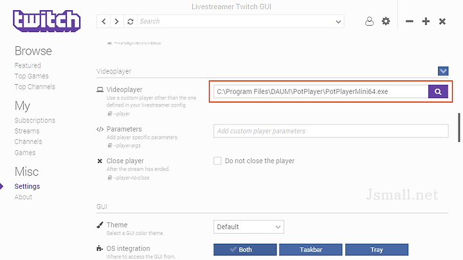This screenshot has width=463, height=260.
Task: Click the Videoplayer path input field
Action: click(x=321, y=91)
